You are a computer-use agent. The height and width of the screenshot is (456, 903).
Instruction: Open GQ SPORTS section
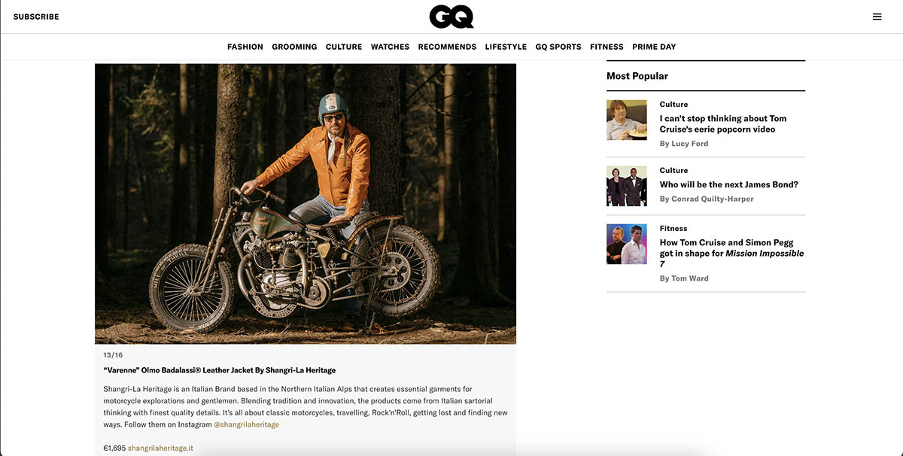pyautogui.click(x=558, y=47)
